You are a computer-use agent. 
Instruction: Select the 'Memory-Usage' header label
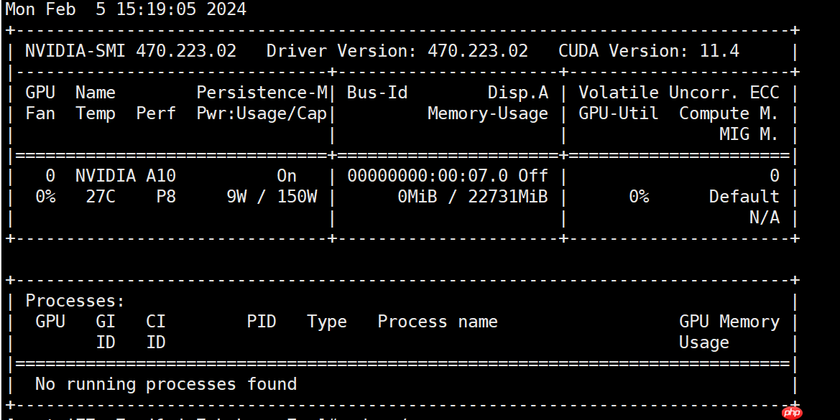pyautogui.click(x=488, y=114)
